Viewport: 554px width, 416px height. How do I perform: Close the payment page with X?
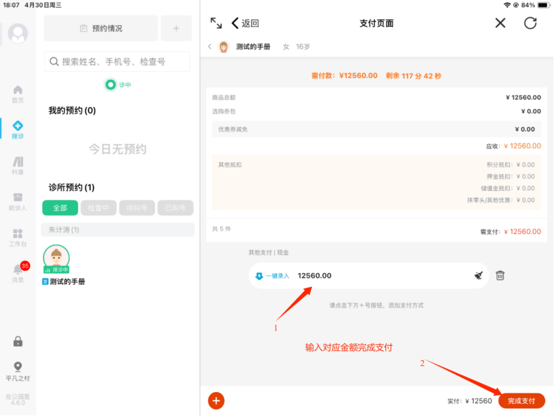[500, 23]
